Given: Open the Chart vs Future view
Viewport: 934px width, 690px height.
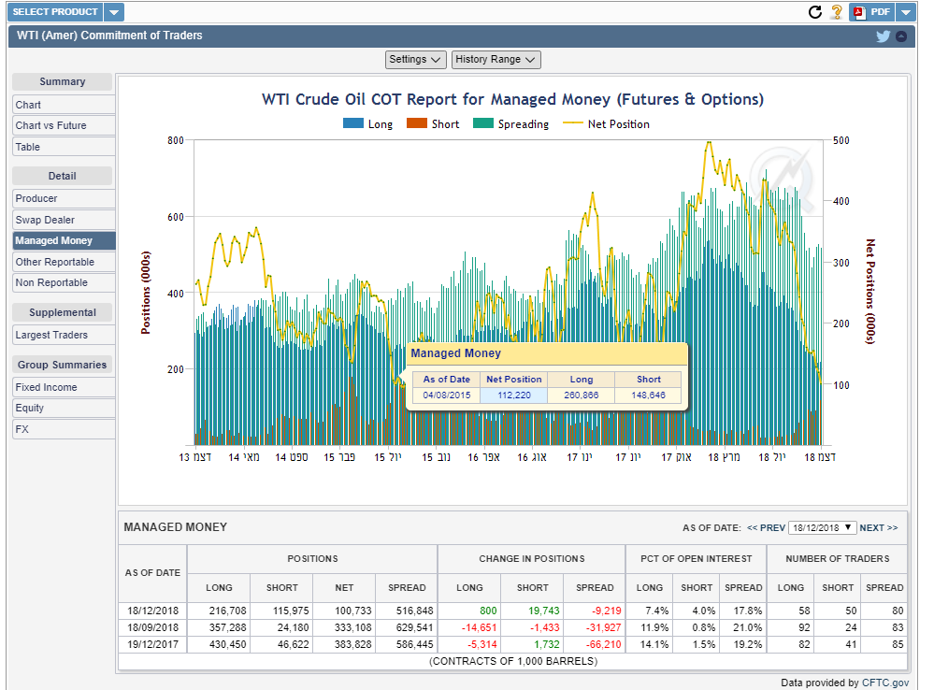Looking at the screenshot, I should point(64,125).
